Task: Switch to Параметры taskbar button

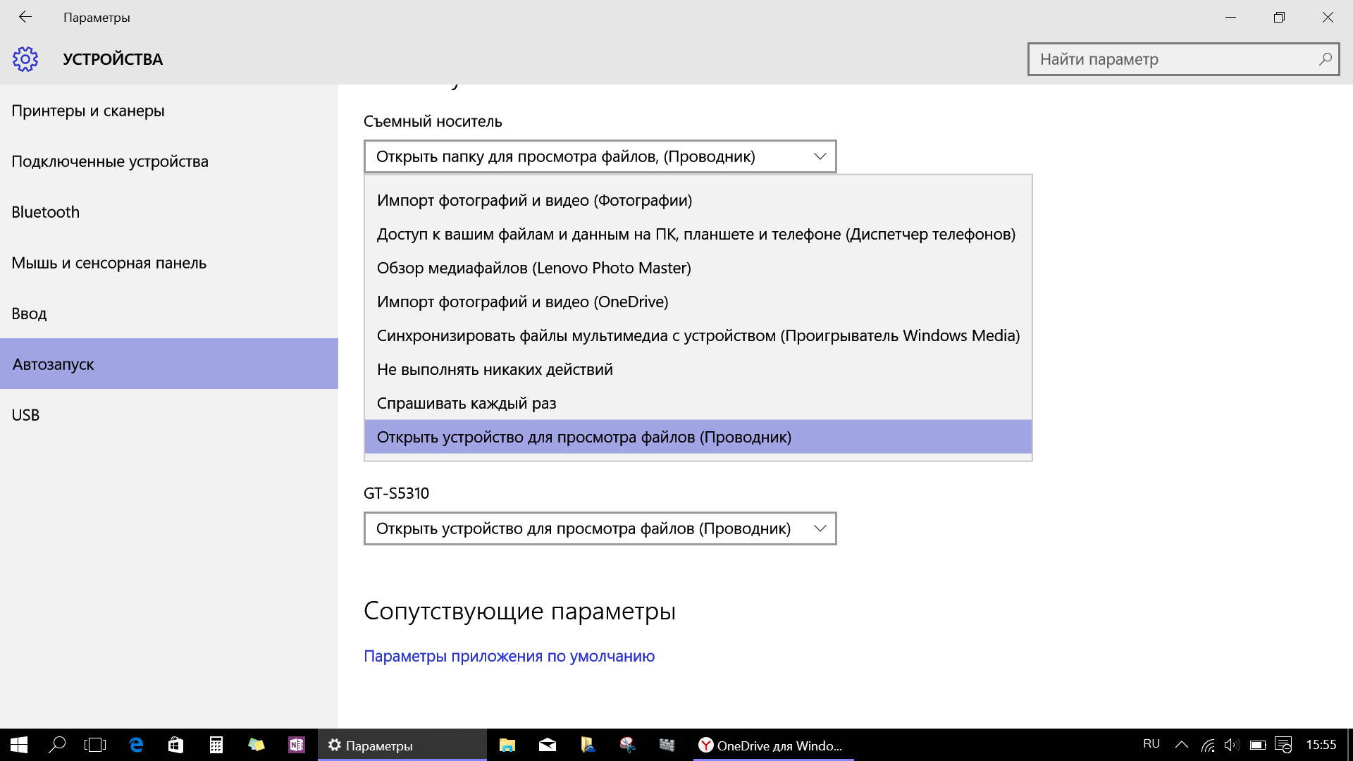Action: click(x=402, y=745)
